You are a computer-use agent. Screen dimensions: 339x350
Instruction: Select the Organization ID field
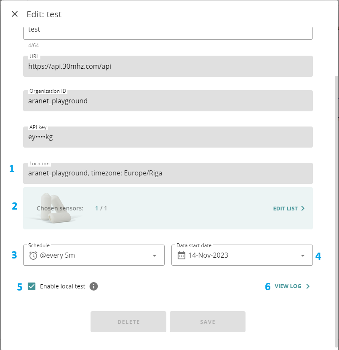[168, 101]
